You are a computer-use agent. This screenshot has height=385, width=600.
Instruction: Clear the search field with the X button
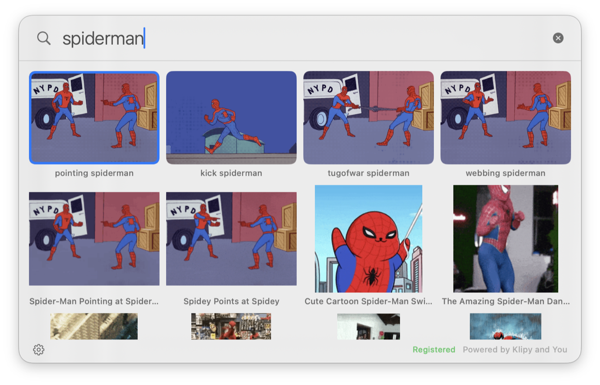pos(558,38)
